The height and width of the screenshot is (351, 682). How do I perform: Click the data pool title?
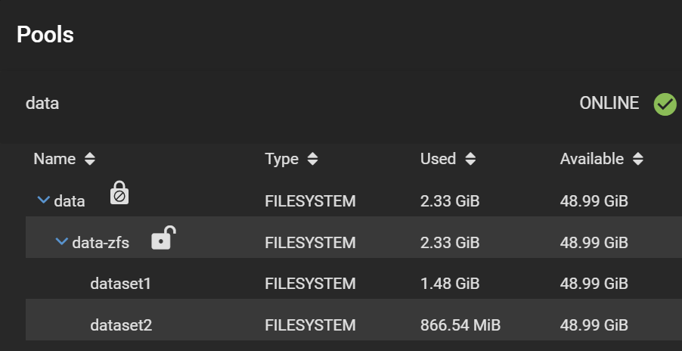pos(42,103)
